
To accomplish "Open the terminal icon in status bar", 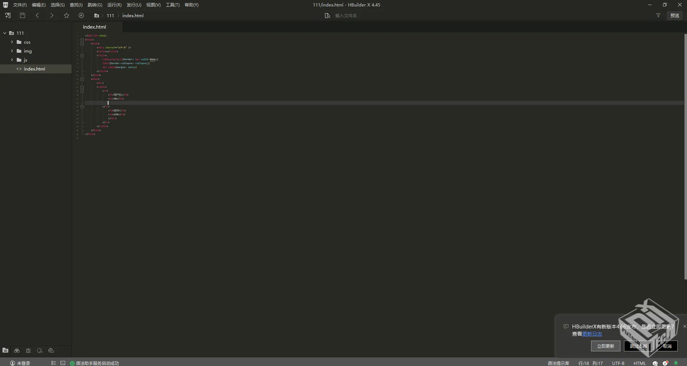I will pyautogui.click(x=63, y=363).
